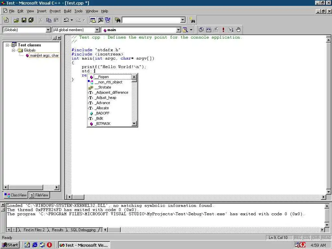Compile Test.cpp with the Compile icon
Image resolution: width=332 pixels, height=249 pixels.
pyautogui.click(x=201, y=30)
